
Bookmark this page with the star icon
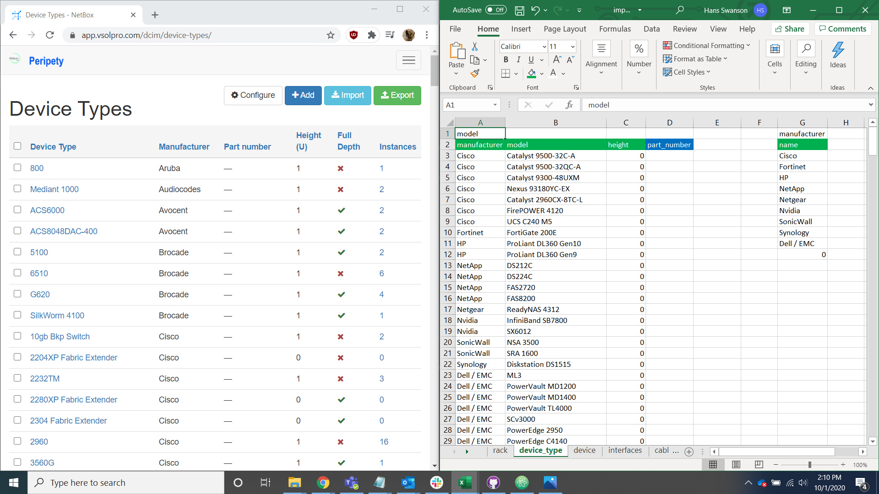(331, 35)
